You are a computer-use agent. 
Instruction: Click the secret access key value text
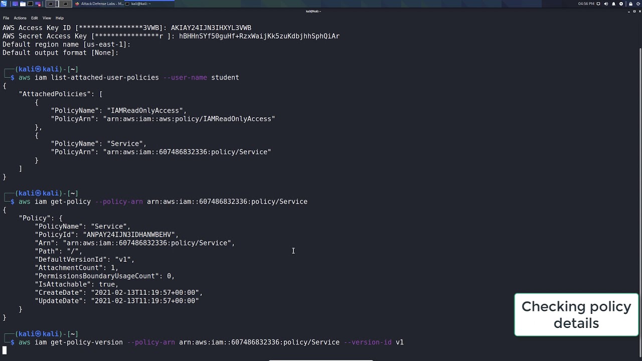[259, 36]
